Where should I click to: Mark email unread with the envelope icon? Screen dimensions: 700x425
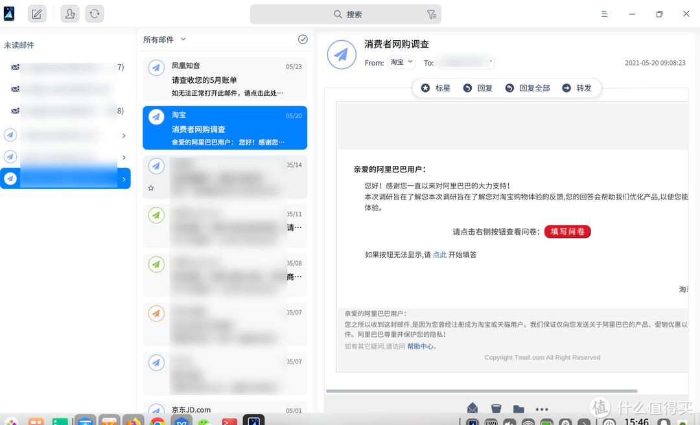(x=472, y=408)
